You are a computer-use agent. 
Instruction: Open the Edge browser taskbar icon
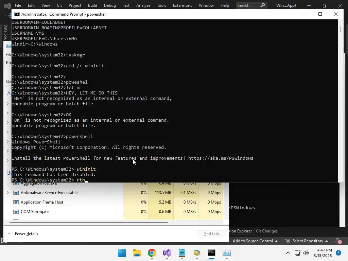coord(197,253)
